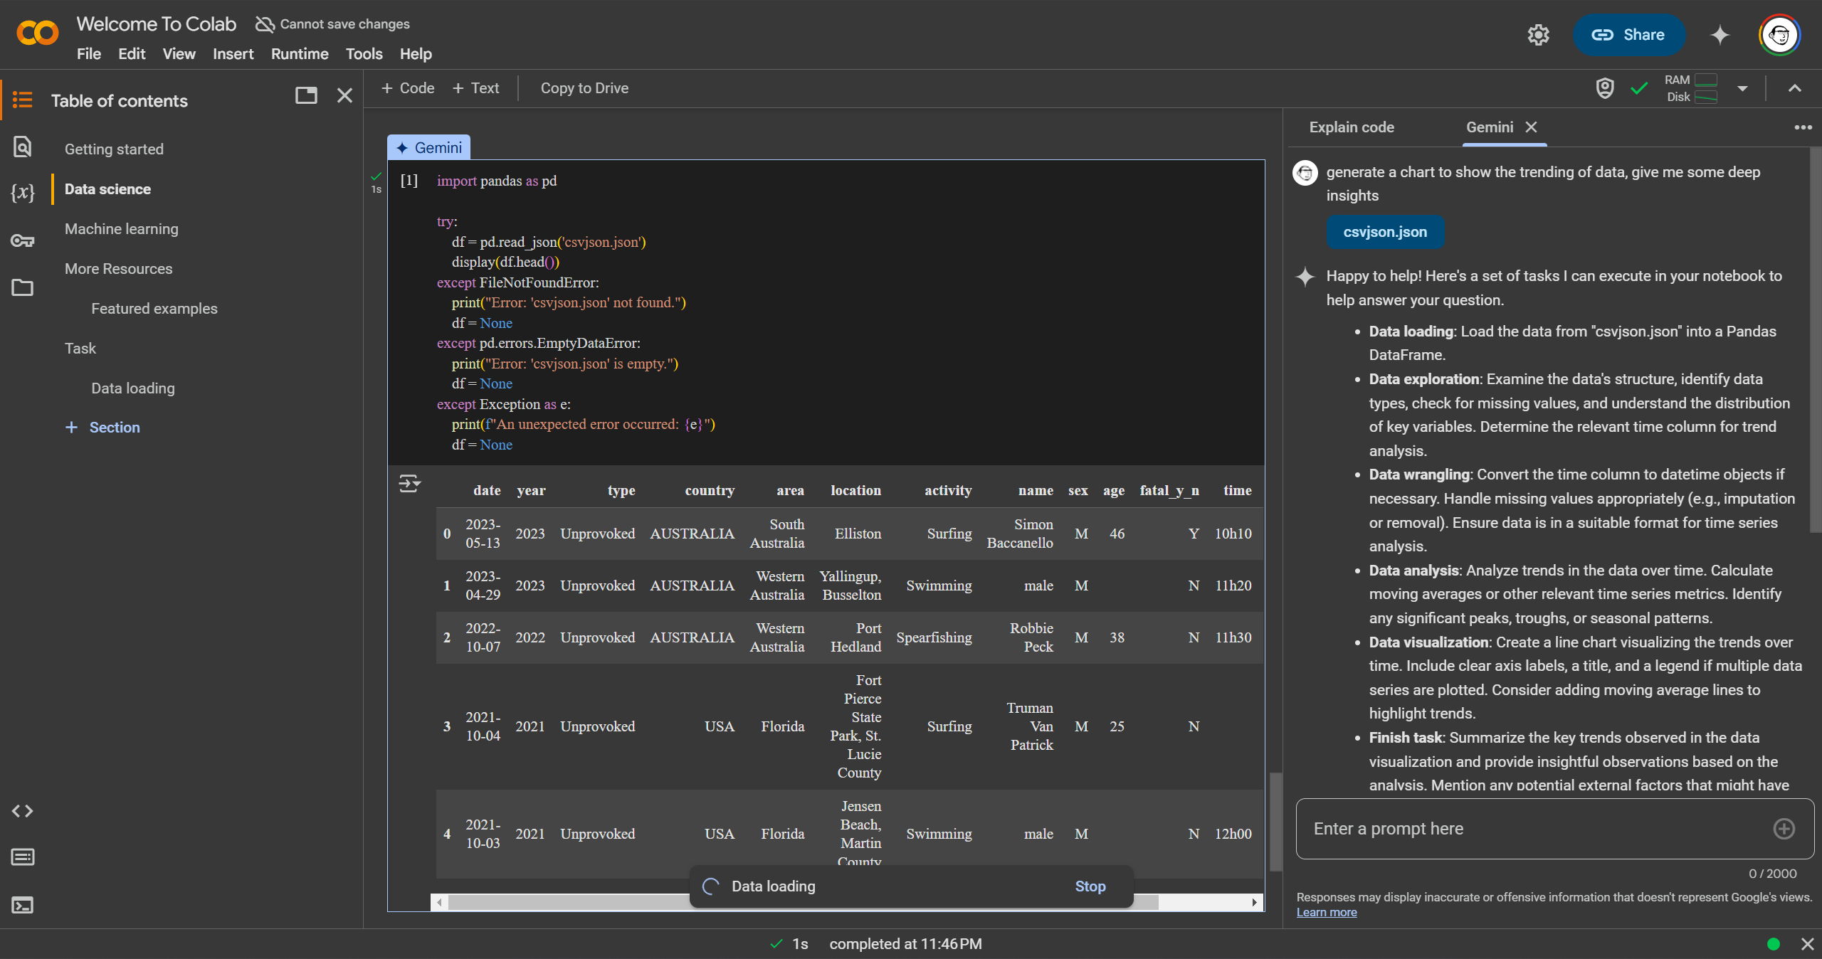Screen dimensions: 1822x959
Task: Open the Gemini sparkle icon in header
Action: [x=1720, y=35]
